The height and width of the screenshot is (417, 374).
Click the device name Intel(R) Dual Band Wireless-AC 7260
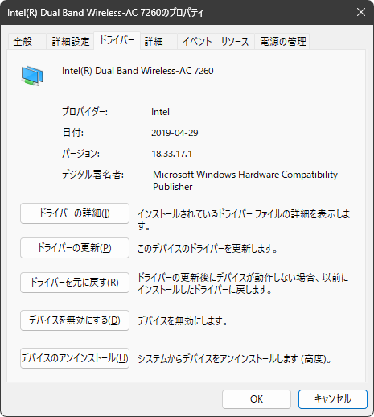pos(138,71)
